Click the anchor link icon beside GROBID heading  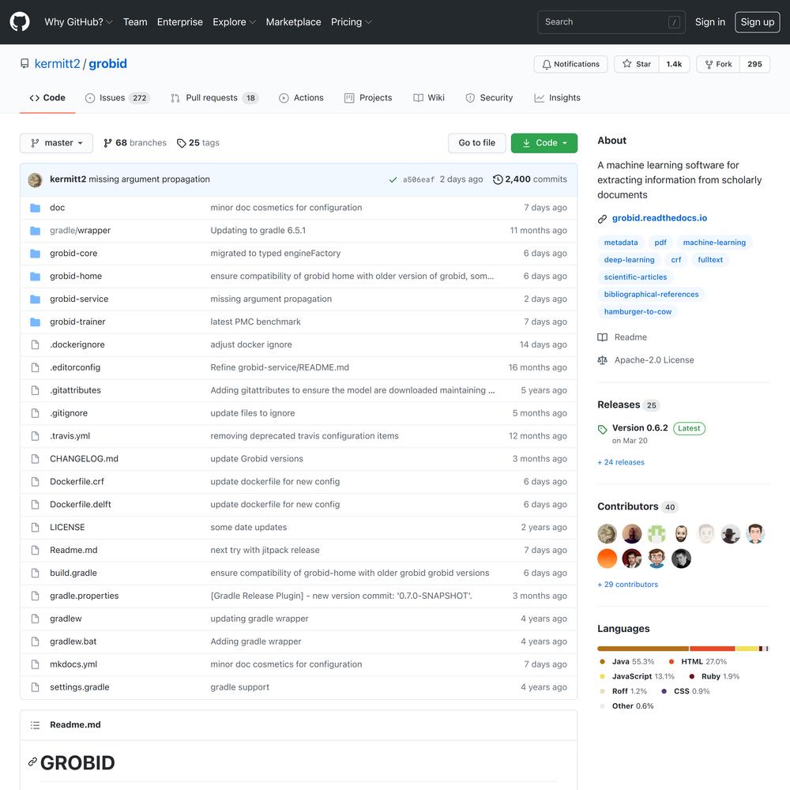32,762
